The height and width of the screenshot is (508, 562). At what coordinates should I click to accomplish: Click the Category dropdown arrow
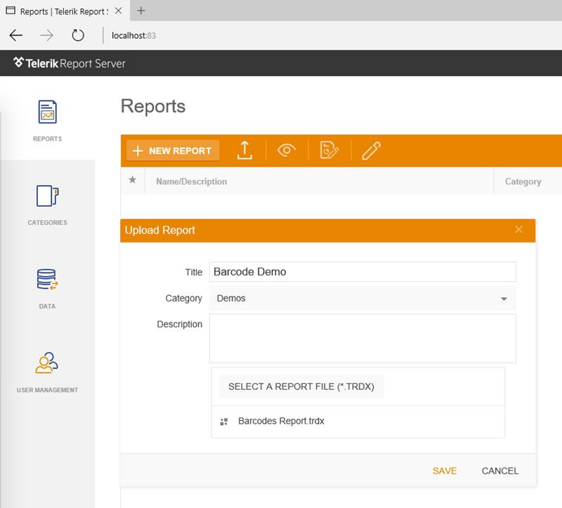coord(504,299)
